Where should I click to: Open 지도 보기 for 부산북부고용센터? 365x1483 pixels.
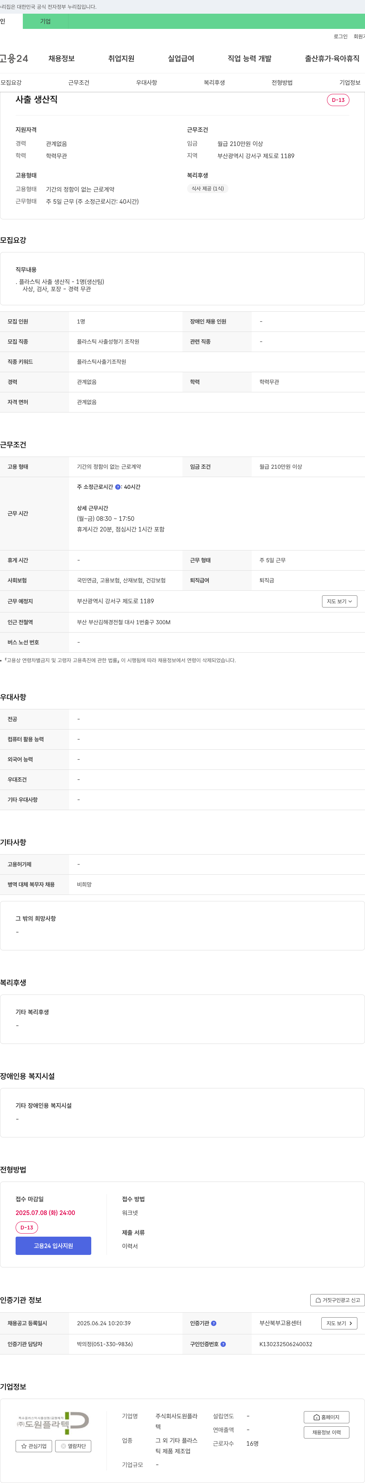tap(339, 1324)
